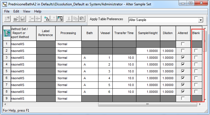Image resolution: width=210 pixels, height=115 pixels.
Task: Click the horizontal scrollbar thumb
Action: click(148, 104)
